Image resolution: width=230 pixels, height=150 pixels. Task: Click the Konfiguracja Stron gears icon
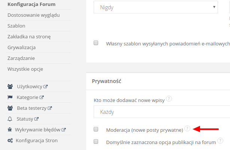pos(10,141)
